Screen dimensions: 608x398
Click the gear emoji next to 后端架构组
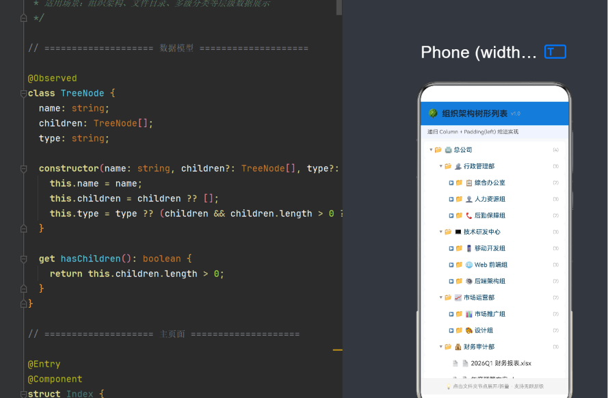(x=468, y=281)
